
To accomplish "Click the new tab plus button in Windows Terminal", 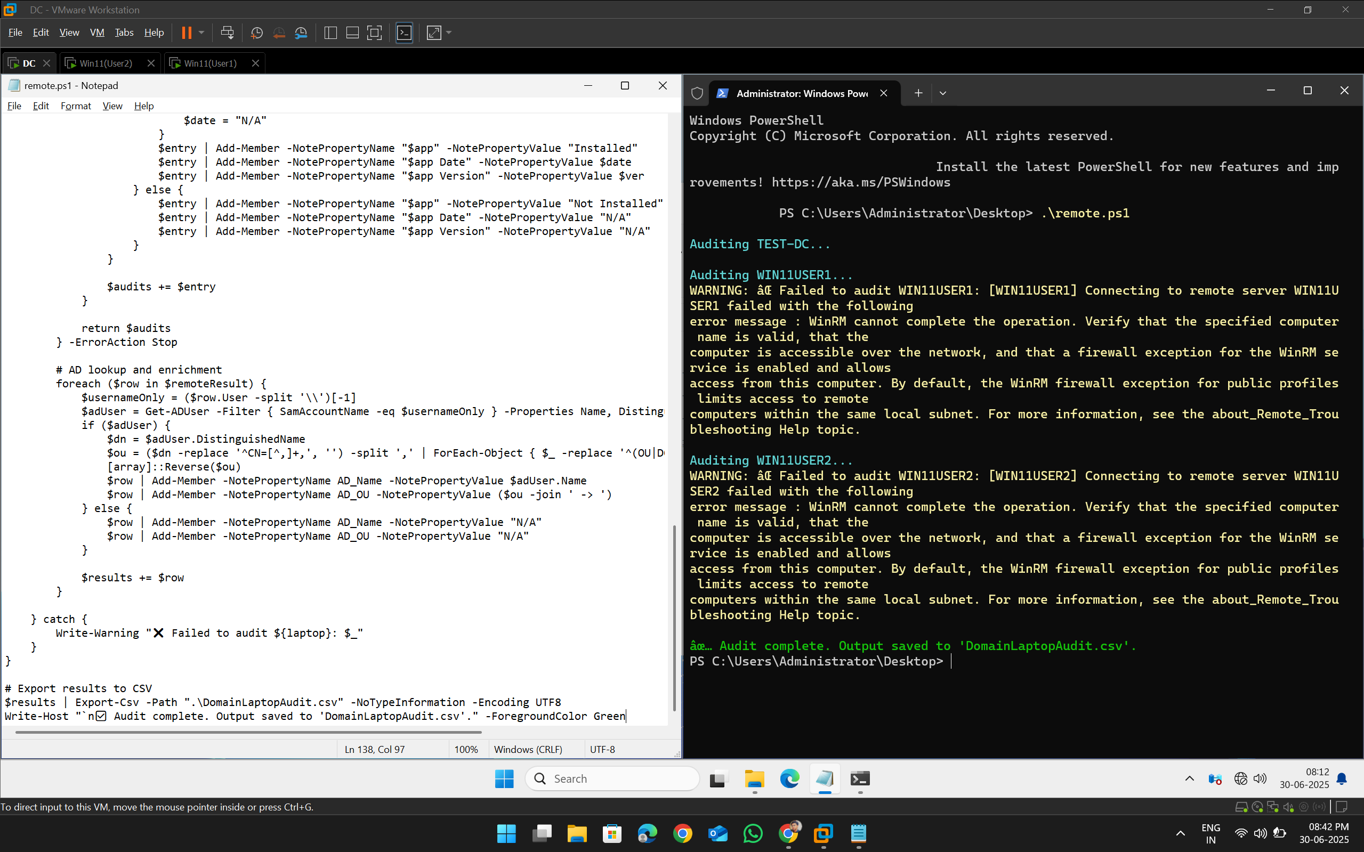I will (918, 92).
